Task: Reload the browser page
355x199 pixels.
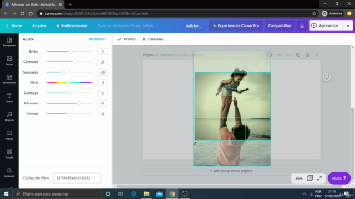Action: [22, 13]
